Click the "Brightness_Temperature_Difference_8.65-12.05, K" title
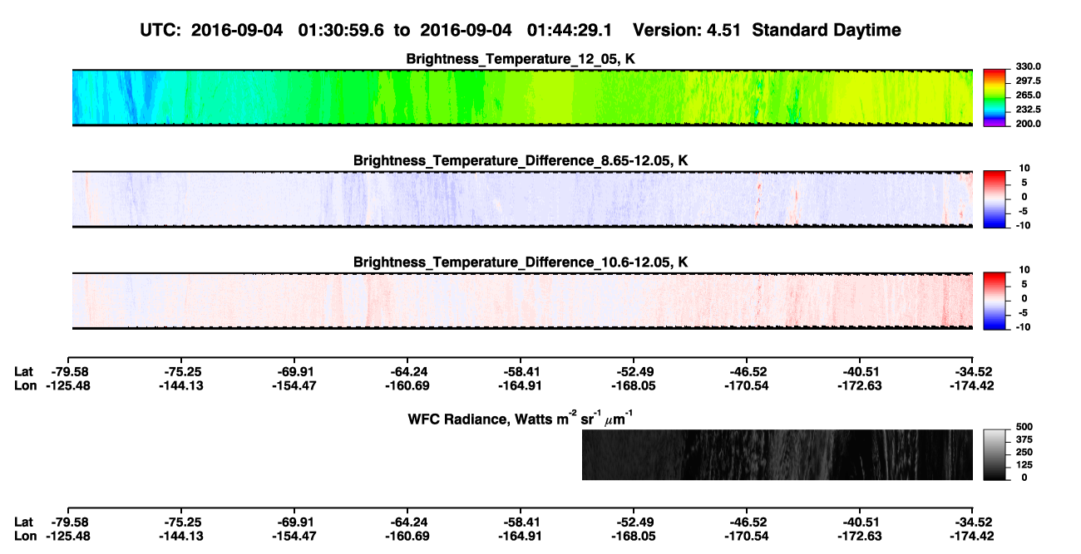Screen dimensions: 1081x554 [521, 160]
